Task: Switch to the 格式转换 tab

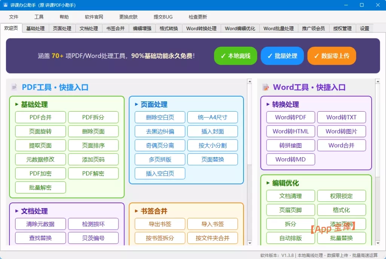Action: click(168, 28)
